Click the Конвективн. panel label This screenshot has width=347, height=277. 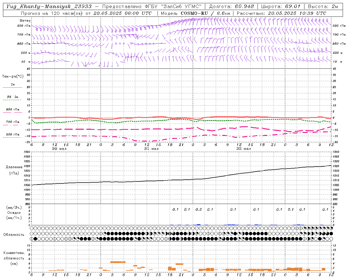coord(14,253)
